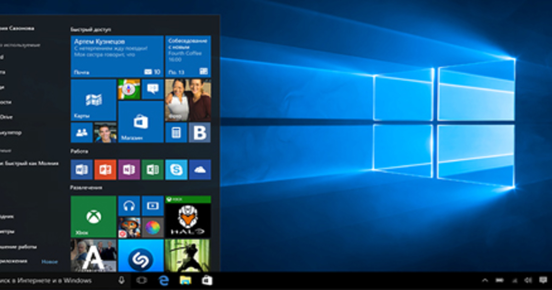Launch the Shazam tile

(141, 256)
